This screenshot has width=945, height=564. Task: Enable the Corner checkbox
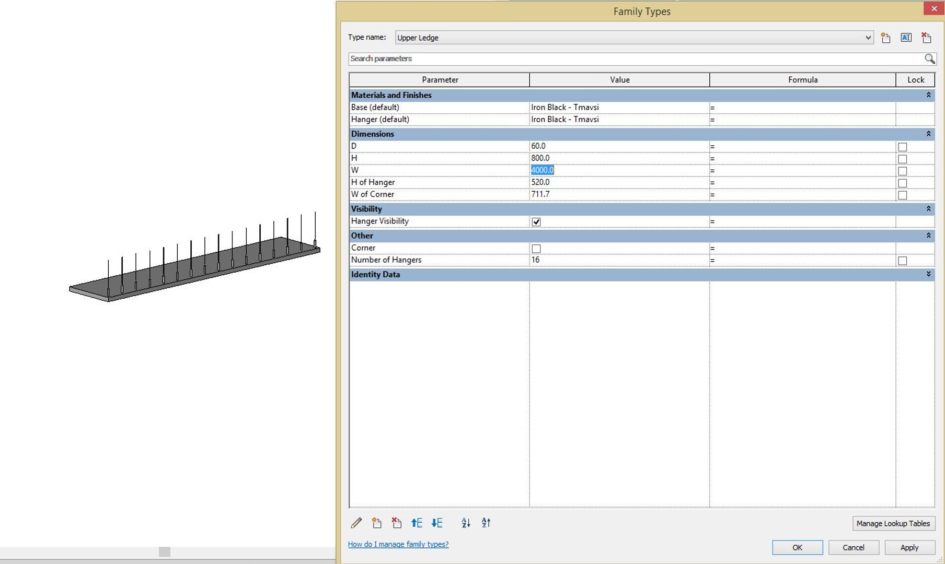(536, 249)
